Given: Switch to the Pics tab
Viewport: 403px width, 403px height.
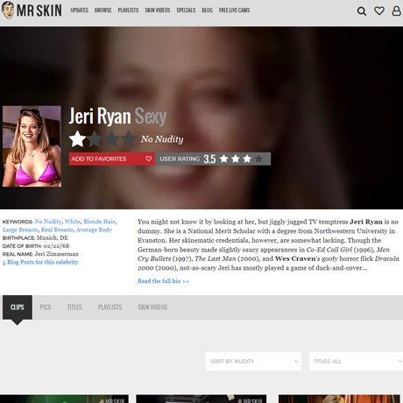Looking at the screenshot, I should click(46, 308).
